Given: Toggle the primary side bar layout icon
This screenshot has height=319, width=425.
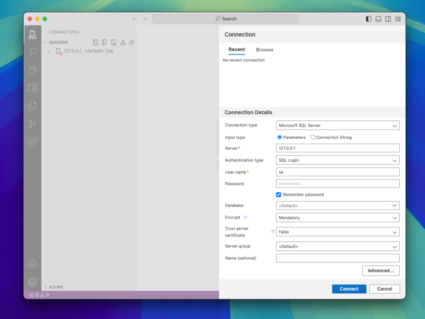Looking at the screenshot, I should (369, 19).
